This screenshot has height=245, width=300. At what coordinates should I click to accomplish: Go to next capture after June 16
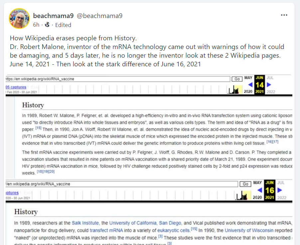pyautogui.click(x=279, y=190)
